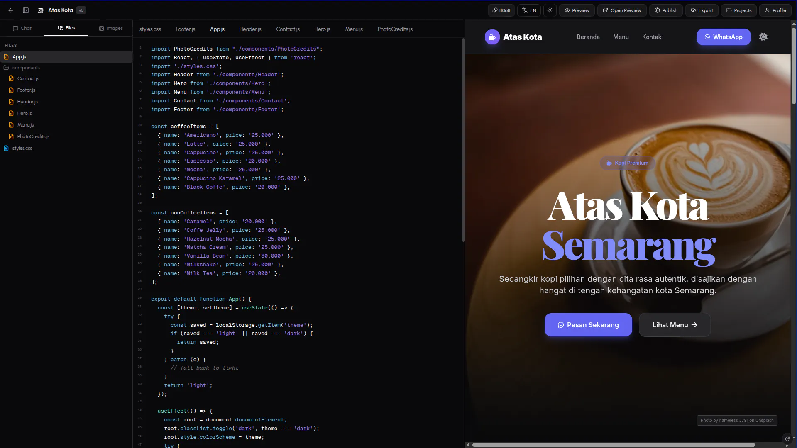Switch to the Files tab
Viewport: 797px width, 448px height.
coord(66,28)
